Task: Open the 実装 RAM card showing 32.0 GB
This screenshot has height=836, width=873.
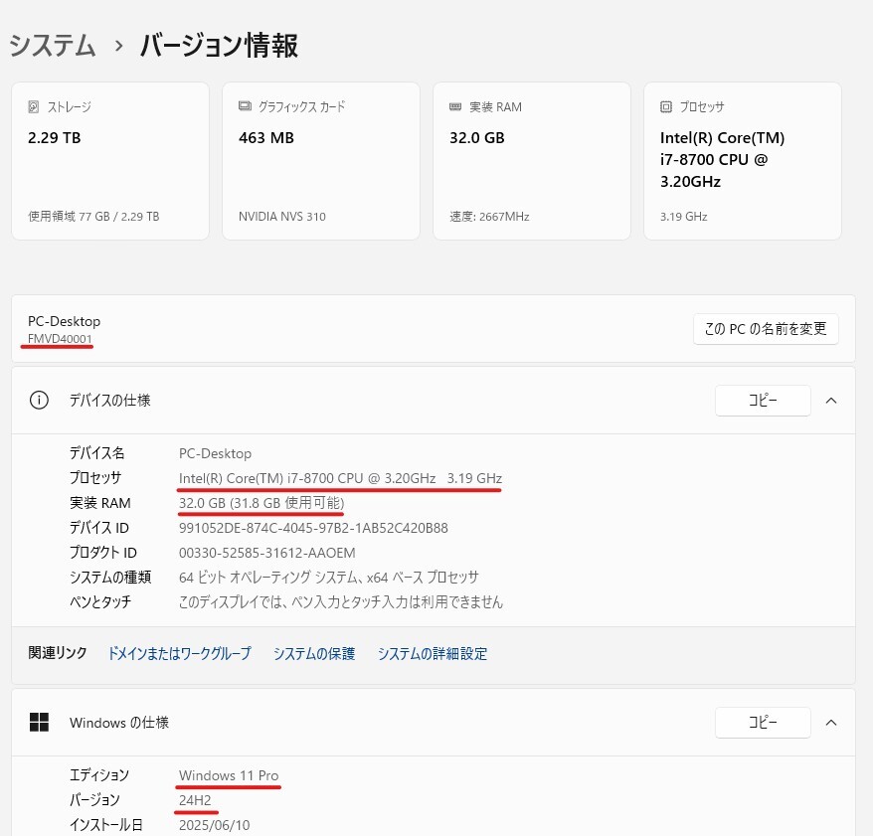Action: click(532, 161)
